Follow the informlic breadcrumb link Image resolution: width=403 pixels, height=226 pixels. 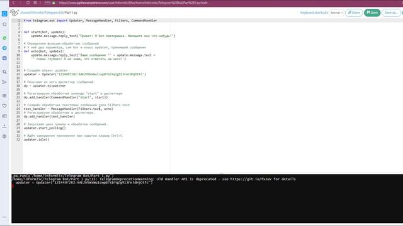pos(37,13)
